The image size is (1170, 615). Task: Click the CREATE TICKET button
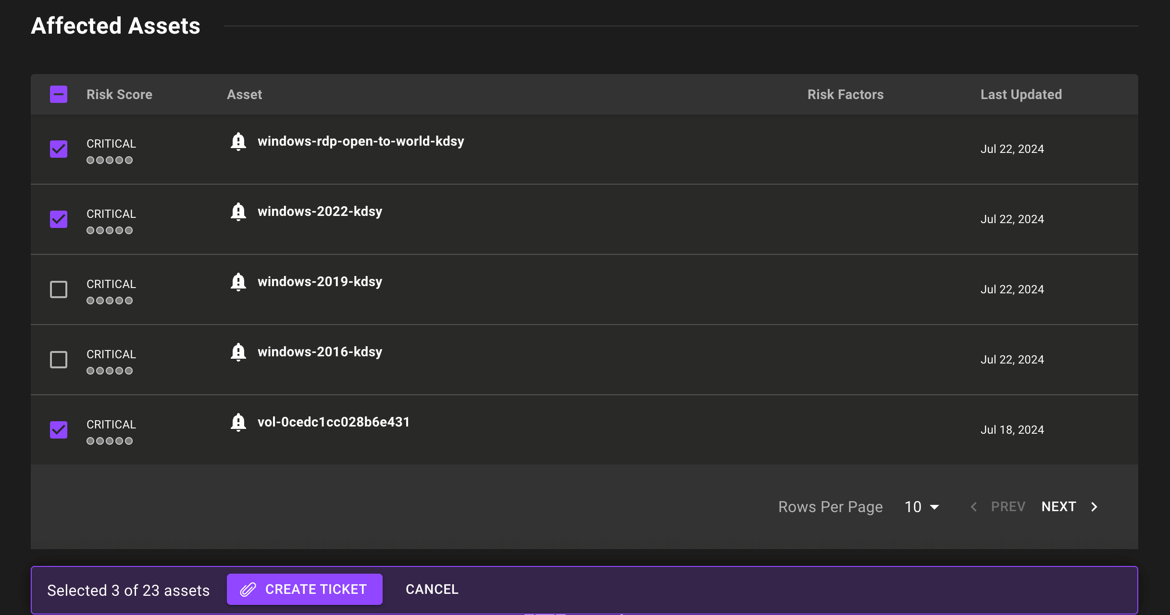(304, 590)
